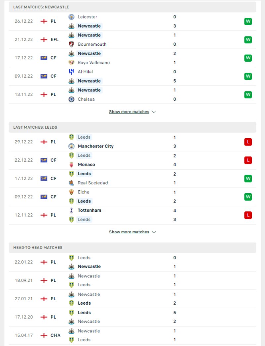Open the 17.12.20 Leeds 5-2 Newcastle match
The height and width of the screenshot is (346, 265).
(132, 317)
